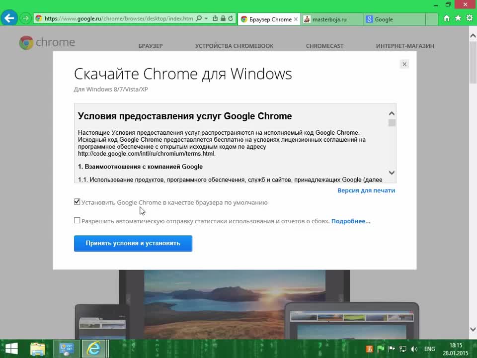Open the УСТРОЙСТВА CHROMEBOOK navigation item
This screenshot has height=358, width=477.
(x=234, y=46)
